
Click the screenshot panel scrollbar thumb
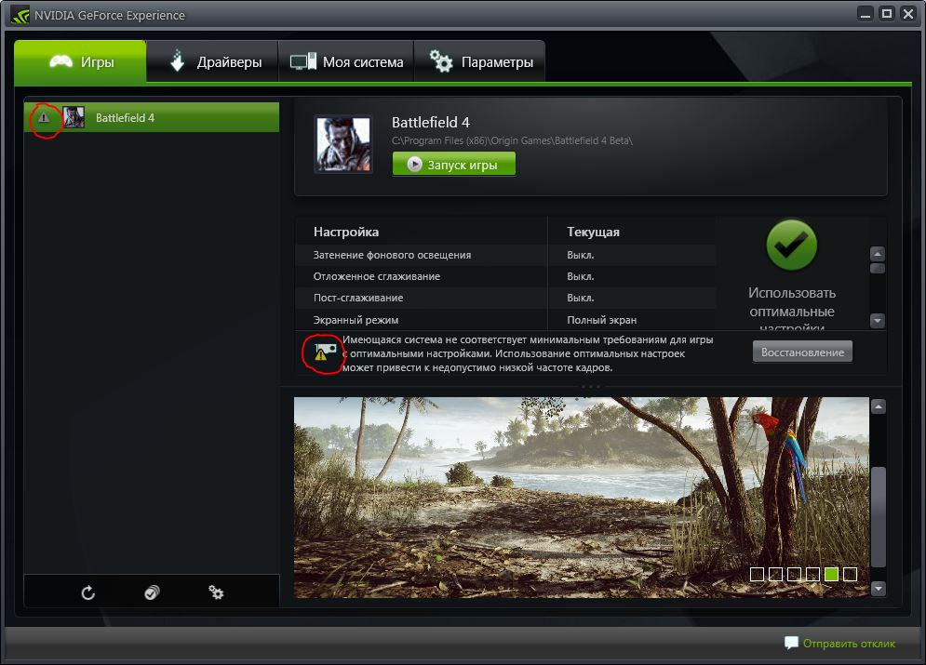(x=879, y=516)
